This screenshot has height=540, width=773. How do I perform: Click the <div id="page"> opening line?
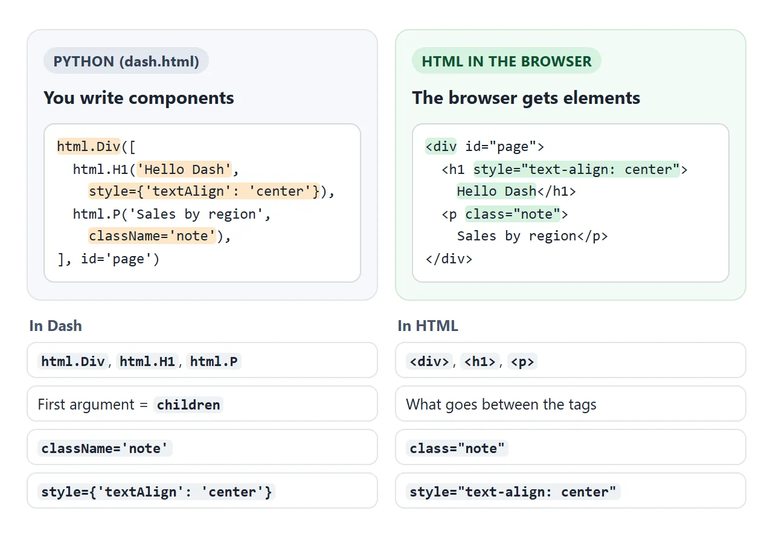tap(485, 146)
